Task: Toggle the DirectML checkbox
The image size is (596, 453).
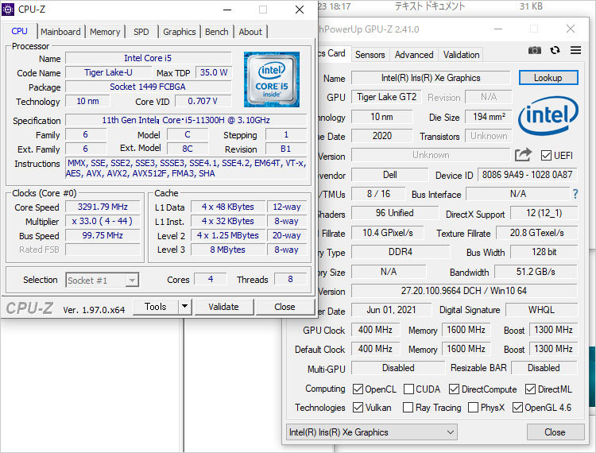Action: click(x=530, y=389)
